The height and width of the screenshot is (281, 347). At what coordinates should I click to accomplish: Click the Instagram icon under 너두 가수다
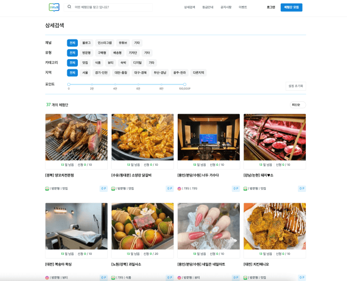coord(179,189)
